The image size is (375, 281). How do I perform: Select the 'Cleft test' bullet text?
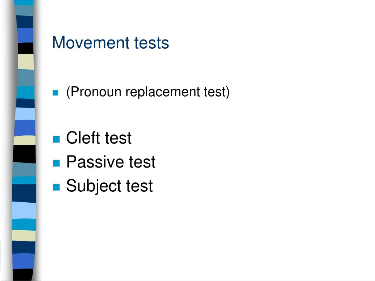tap(99, 138)
